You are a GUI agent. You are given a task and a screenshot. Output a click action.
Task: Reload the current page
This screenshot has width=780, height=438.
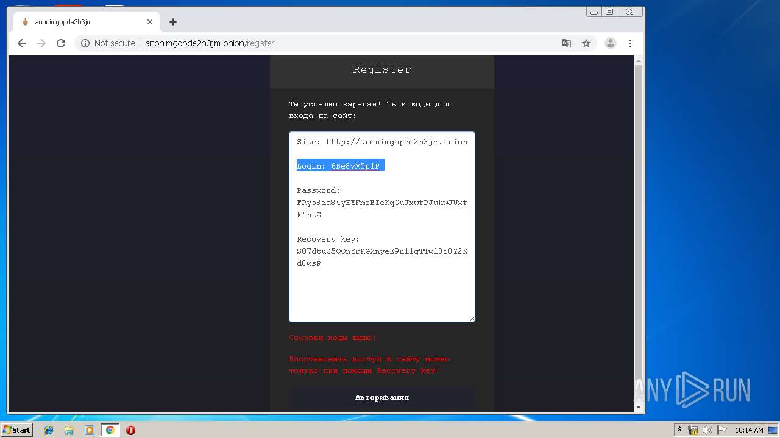point(61,43)
